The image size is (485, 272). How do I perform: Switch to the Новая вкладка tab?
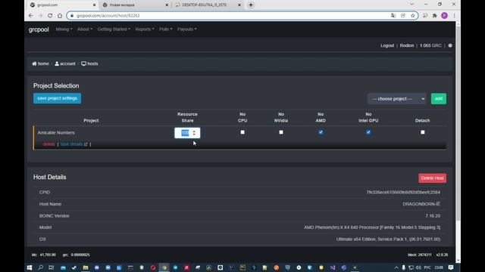[135, 5]
